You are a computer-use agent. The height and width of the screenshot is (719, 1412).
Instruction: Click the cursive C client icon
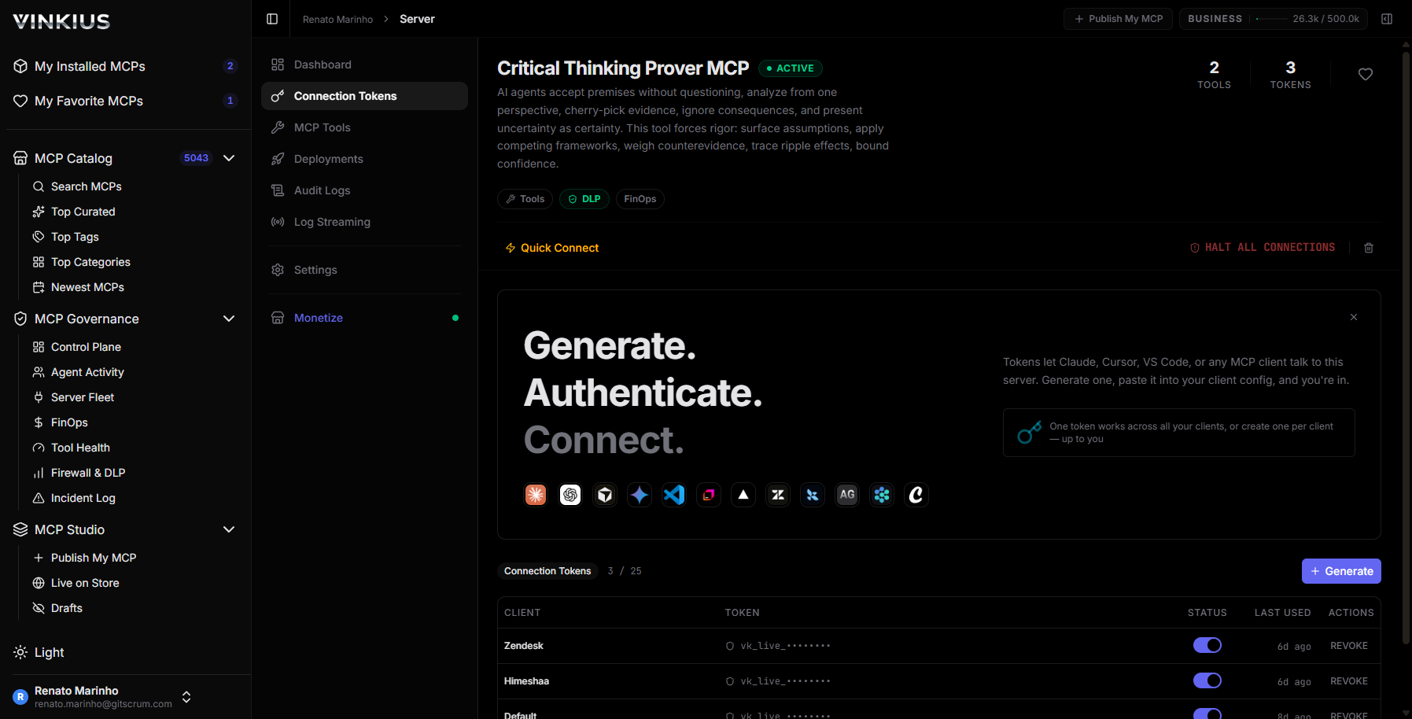(916, 495)
